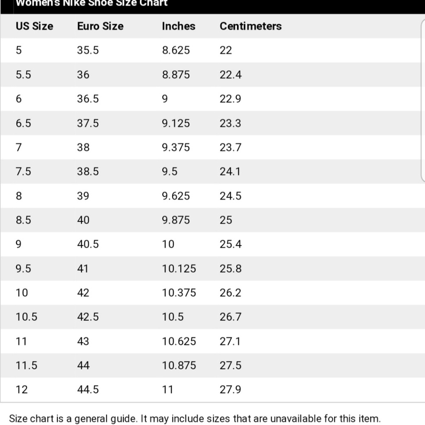Click the US size 8.5 cell
425x425 pixels.
point(23,220)
